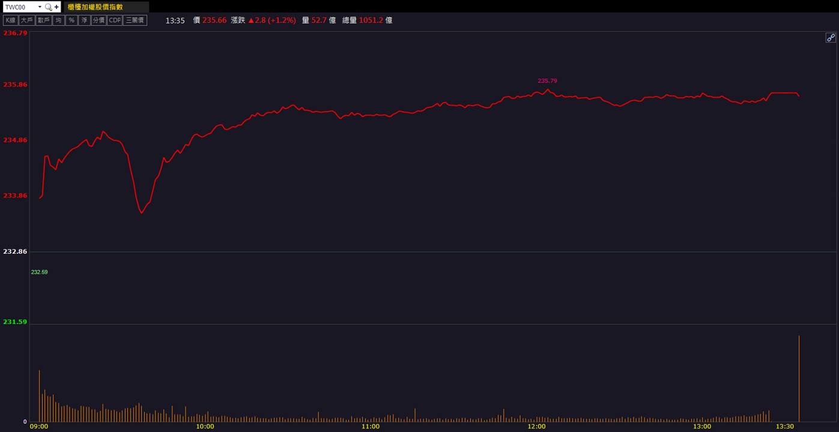This screenshot has height=432, width=839.
Task: Click inside the TWC00 symbol input field
Action: pyautogui.click(x=20, y=7)
